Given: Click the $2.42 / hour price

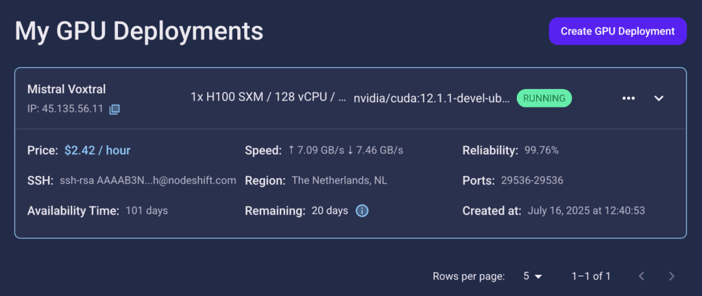Looking at the screenshot, I should click(97, 151).
